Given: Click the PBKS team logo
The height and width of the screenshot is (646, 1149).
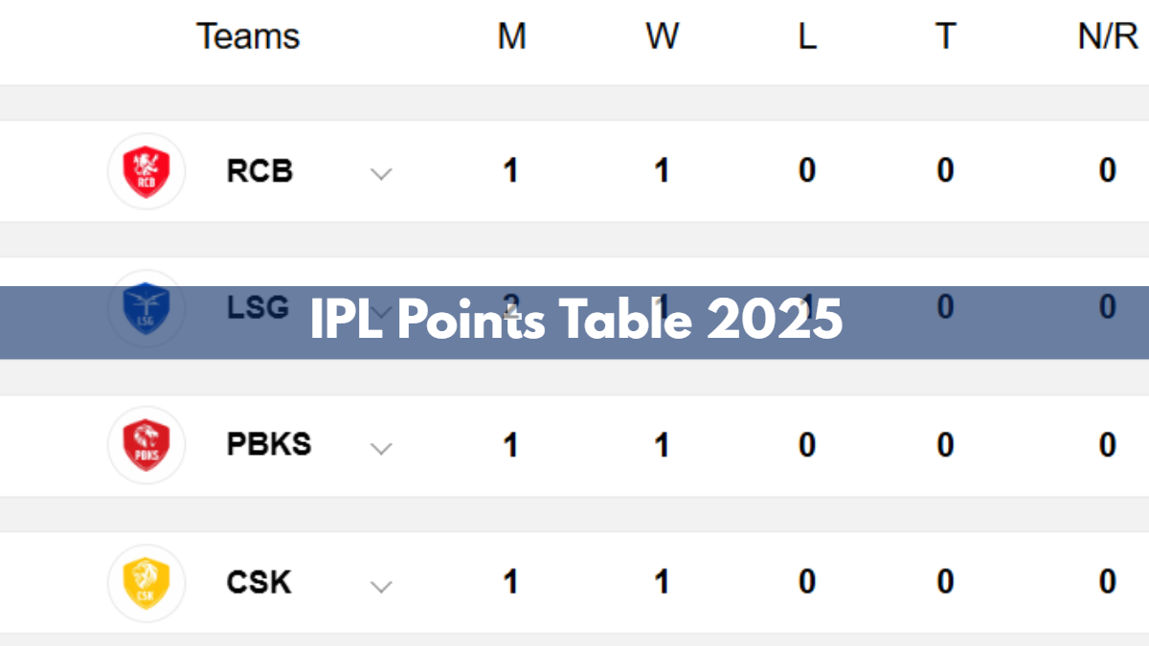Looking at the screenshot, I should (x=146, y=445).
